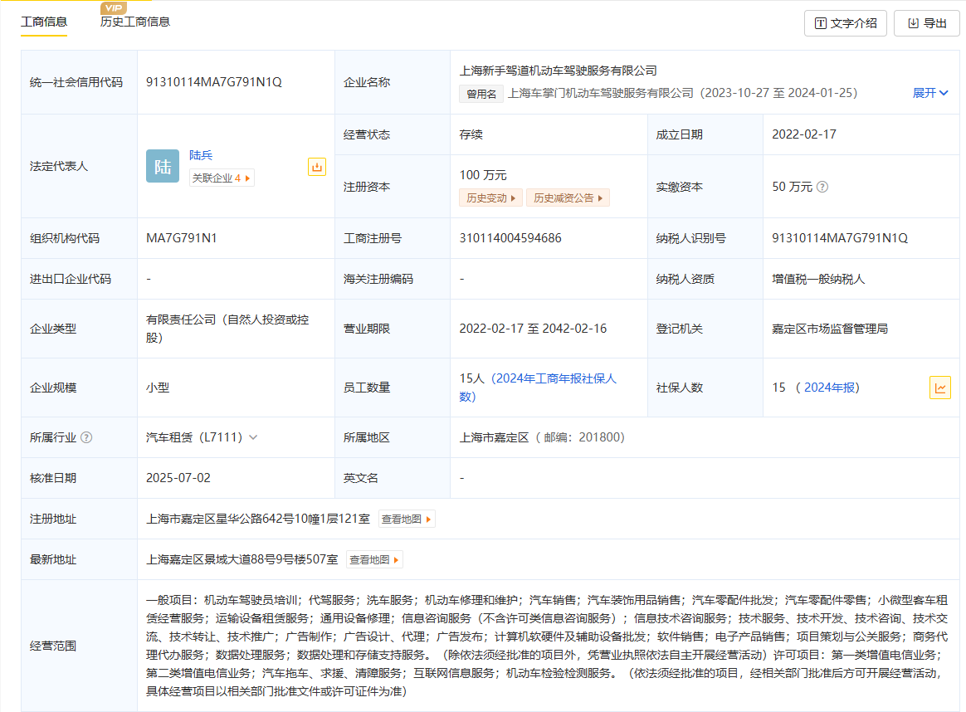The image size is (966, 712).
Task: Open the 历史减资公告 tag
Action: tap(568, 198)
